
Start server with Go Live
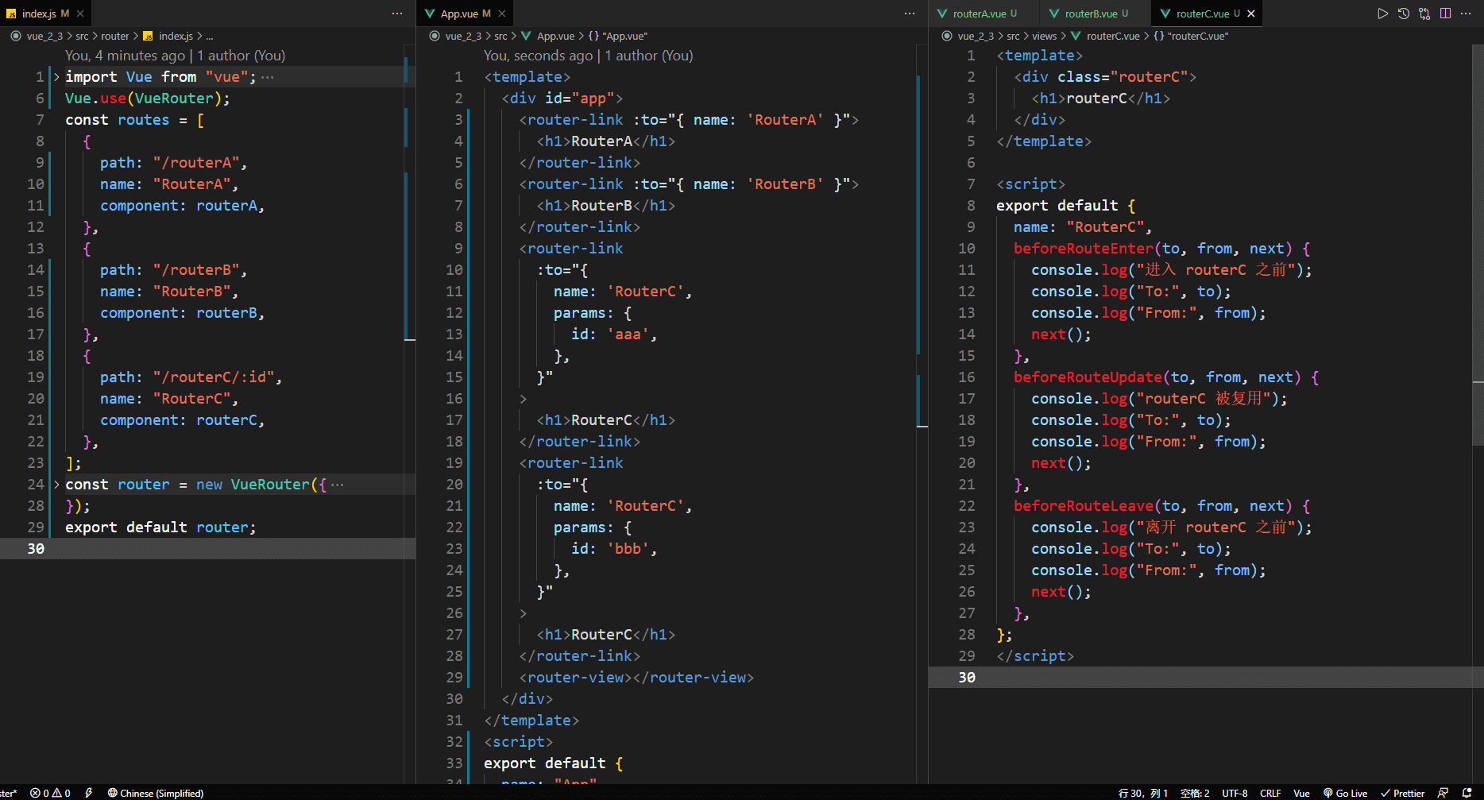click(x=1345, y=793)
